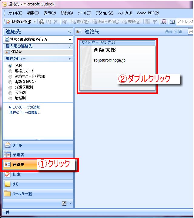Screen dimensions: 194x218
Task: Select the 連絡先カード view radio button
Action: tap(10, 71)
